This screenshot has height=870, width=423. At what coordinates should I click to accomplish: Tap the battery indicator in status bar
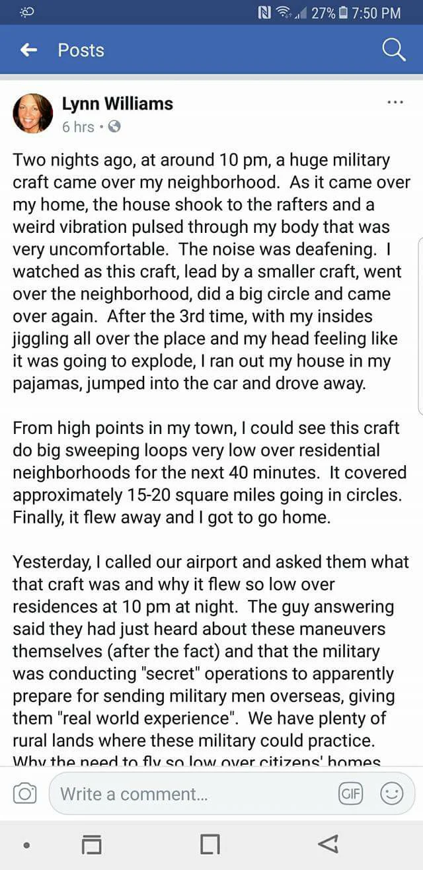(x=342, y=12)
